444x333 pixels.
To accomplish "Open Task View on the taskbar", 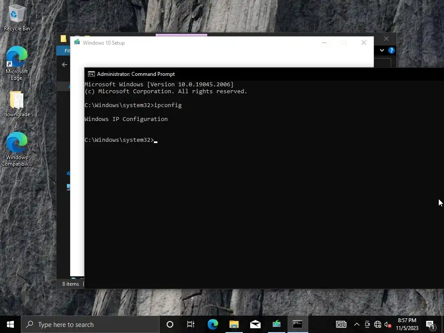I will [191, 324].
